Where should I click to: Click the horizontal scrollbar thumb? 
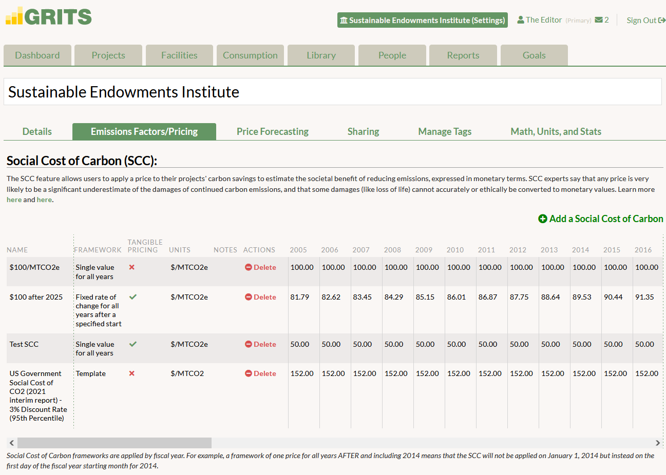coord(114,443)
